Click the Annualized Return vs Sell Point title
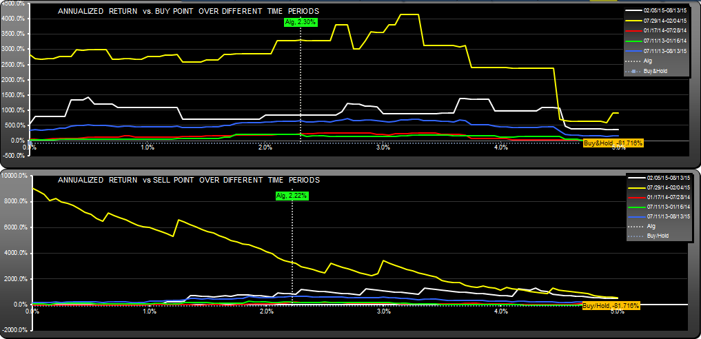 [x=188, y=180]
